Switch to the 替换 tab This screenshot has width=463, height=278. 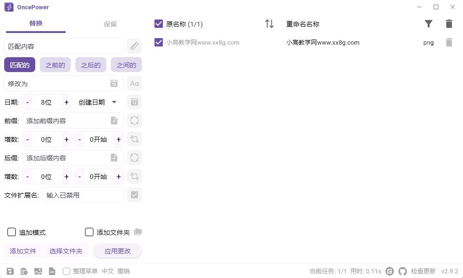tap(36, 24)
